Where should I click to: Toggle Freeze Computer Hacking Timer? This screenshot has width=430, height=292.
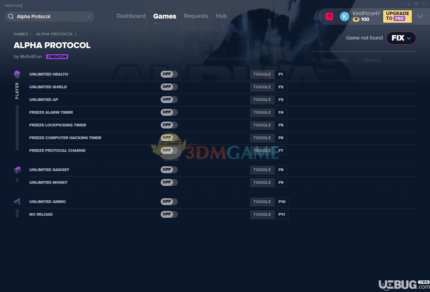[x=169, y=138]
